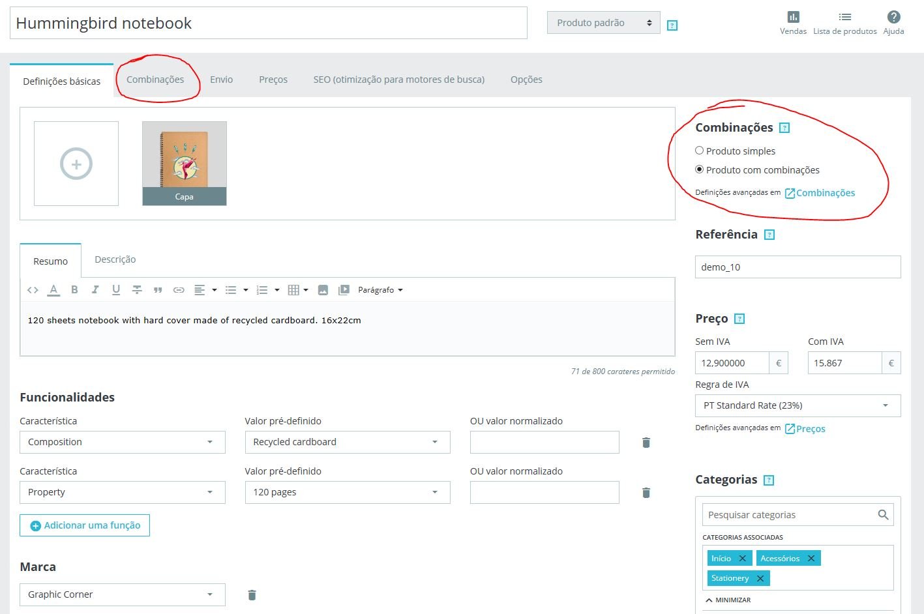Open the Composition feature dropdown

tap(123, 442)
